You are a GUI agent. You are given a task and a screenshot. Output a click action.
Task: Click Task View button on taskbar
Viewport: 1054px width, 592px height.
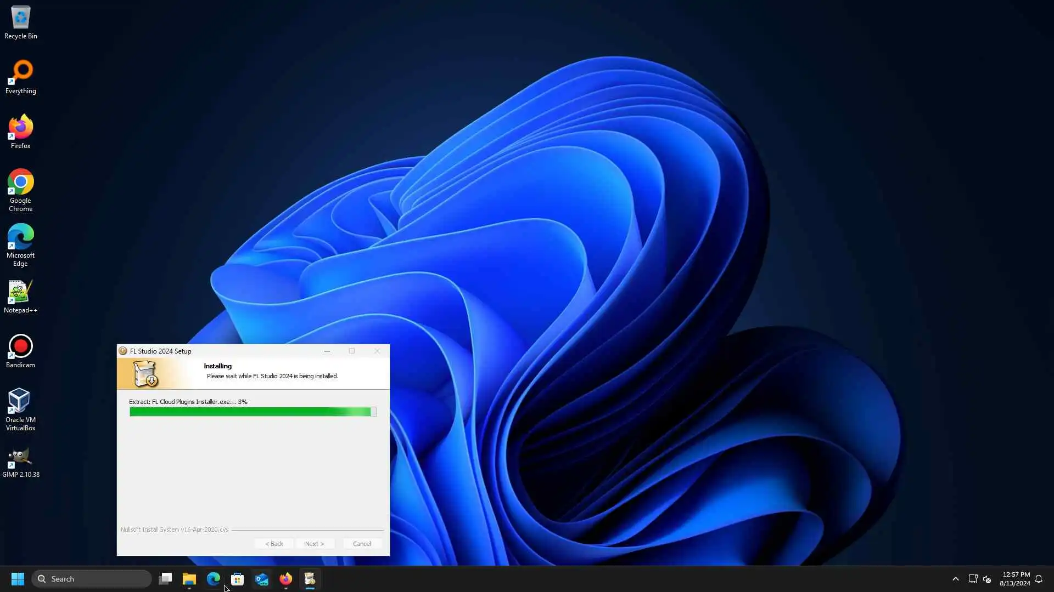pos(165,579)
